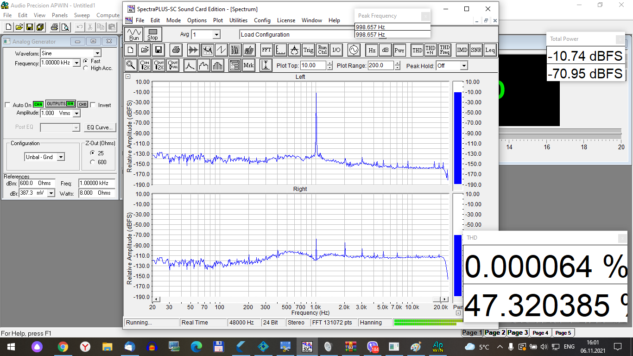Click the Leq toolbar icon
This screenshot has width=633, height=356.
[490, 50]
